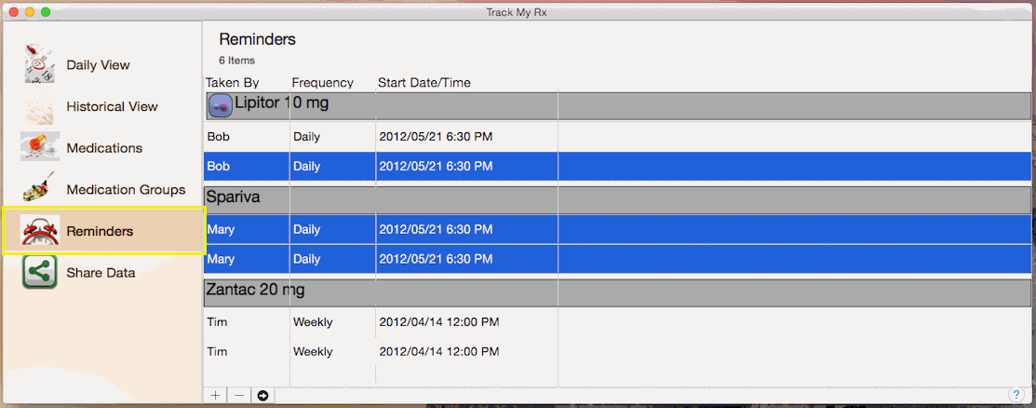Screen dimensions: 1036x408
Task: Select the Zantac 20 mg group row
Action: (614, 292)
